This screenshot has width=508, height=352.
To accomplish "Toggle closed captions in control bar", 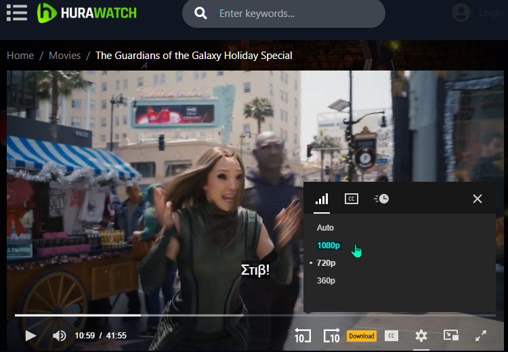I will pos(391,336).
